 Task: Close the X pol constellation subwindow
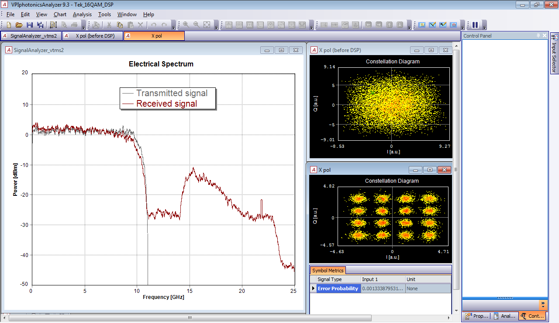click(x=444, y=170)
